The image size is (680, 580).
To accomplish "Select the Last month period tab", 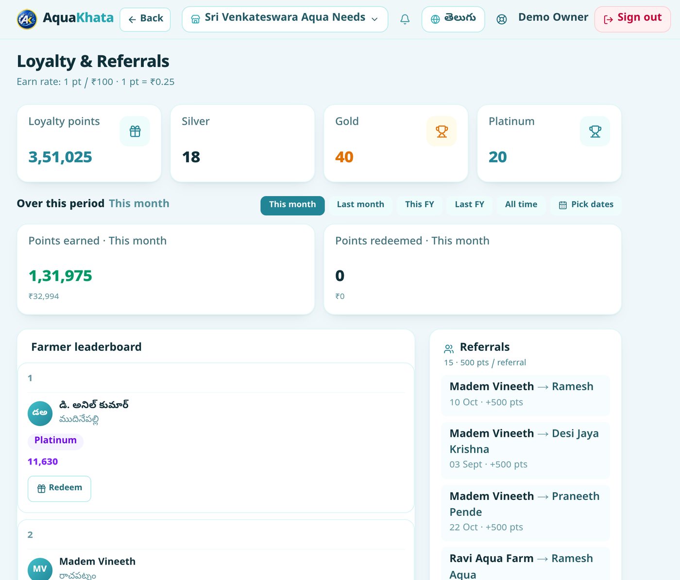I will 360,205.
